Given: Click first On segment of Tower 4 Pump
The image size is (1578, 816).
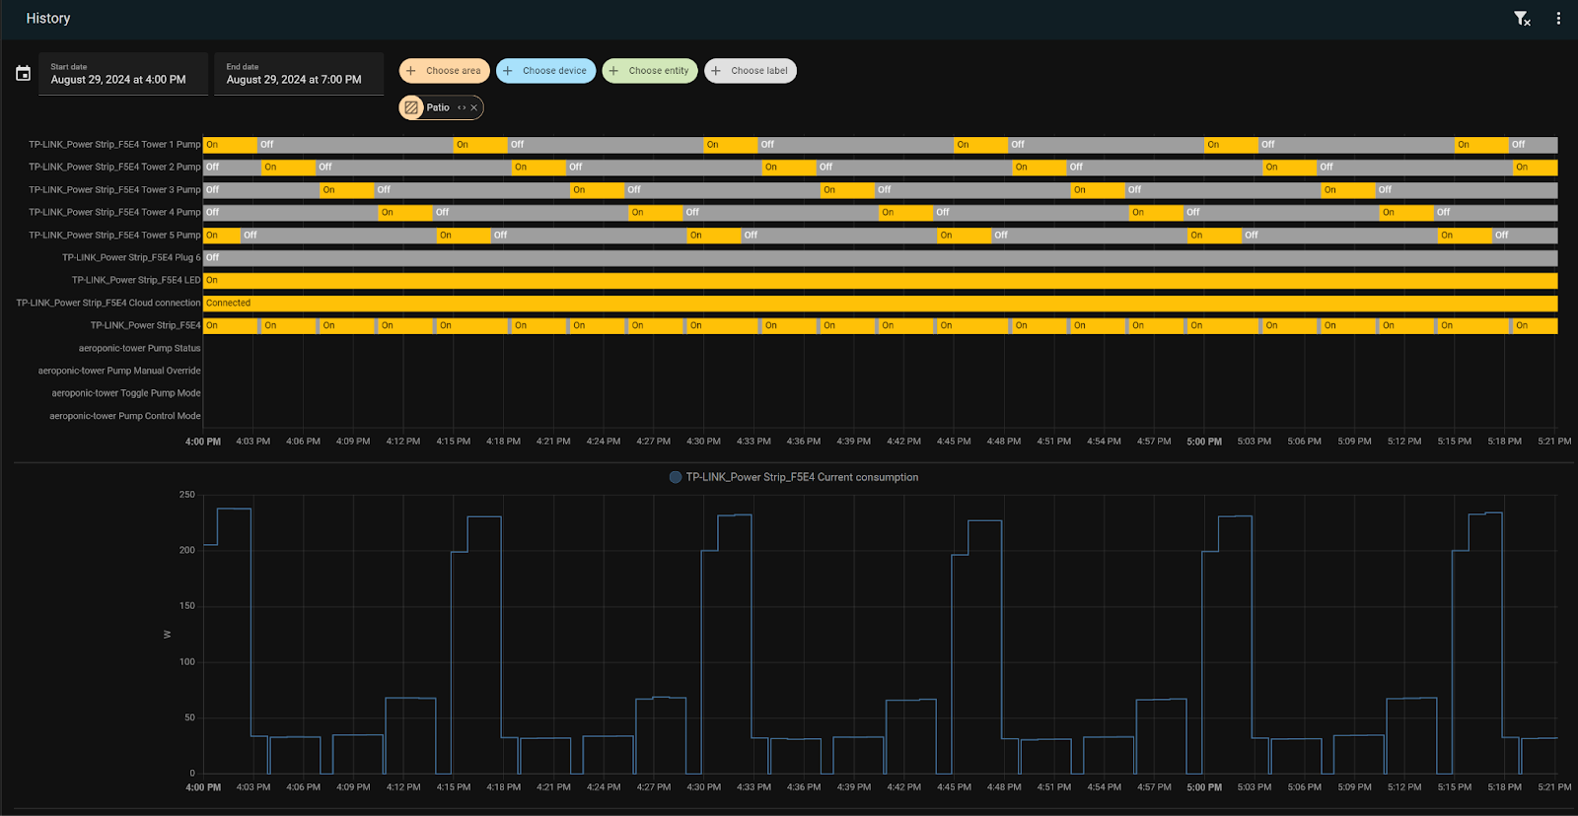Looking at the screenshot, I should click(405, 213).
